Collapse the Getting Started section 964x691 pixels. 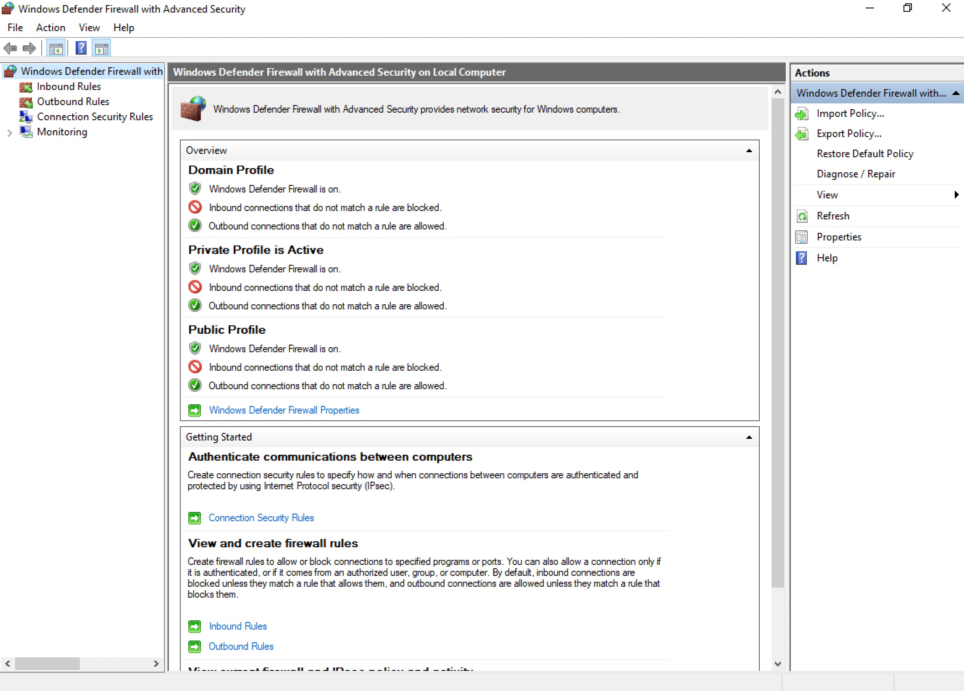[749, 437]
